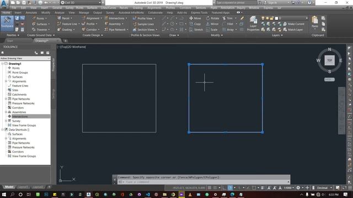Click the Autodesk application menu logo
353x198 pixels.
pyautogui.click(x=4, y=4)
